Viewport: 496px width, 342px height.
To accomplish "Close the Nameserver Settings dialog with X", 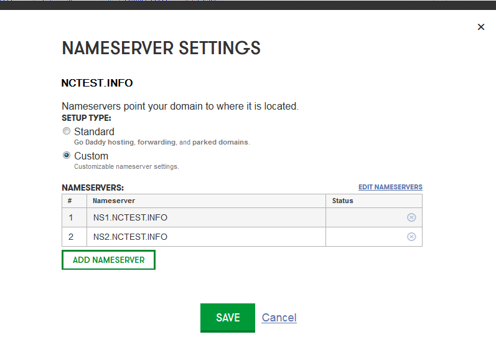I will tap(481, 27).
